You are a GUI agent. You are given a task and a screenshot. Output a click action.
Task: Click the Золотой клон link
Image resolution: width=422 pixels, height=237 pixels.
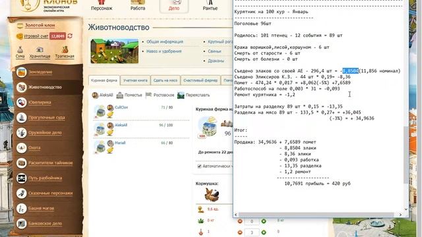tap(40, 25)
